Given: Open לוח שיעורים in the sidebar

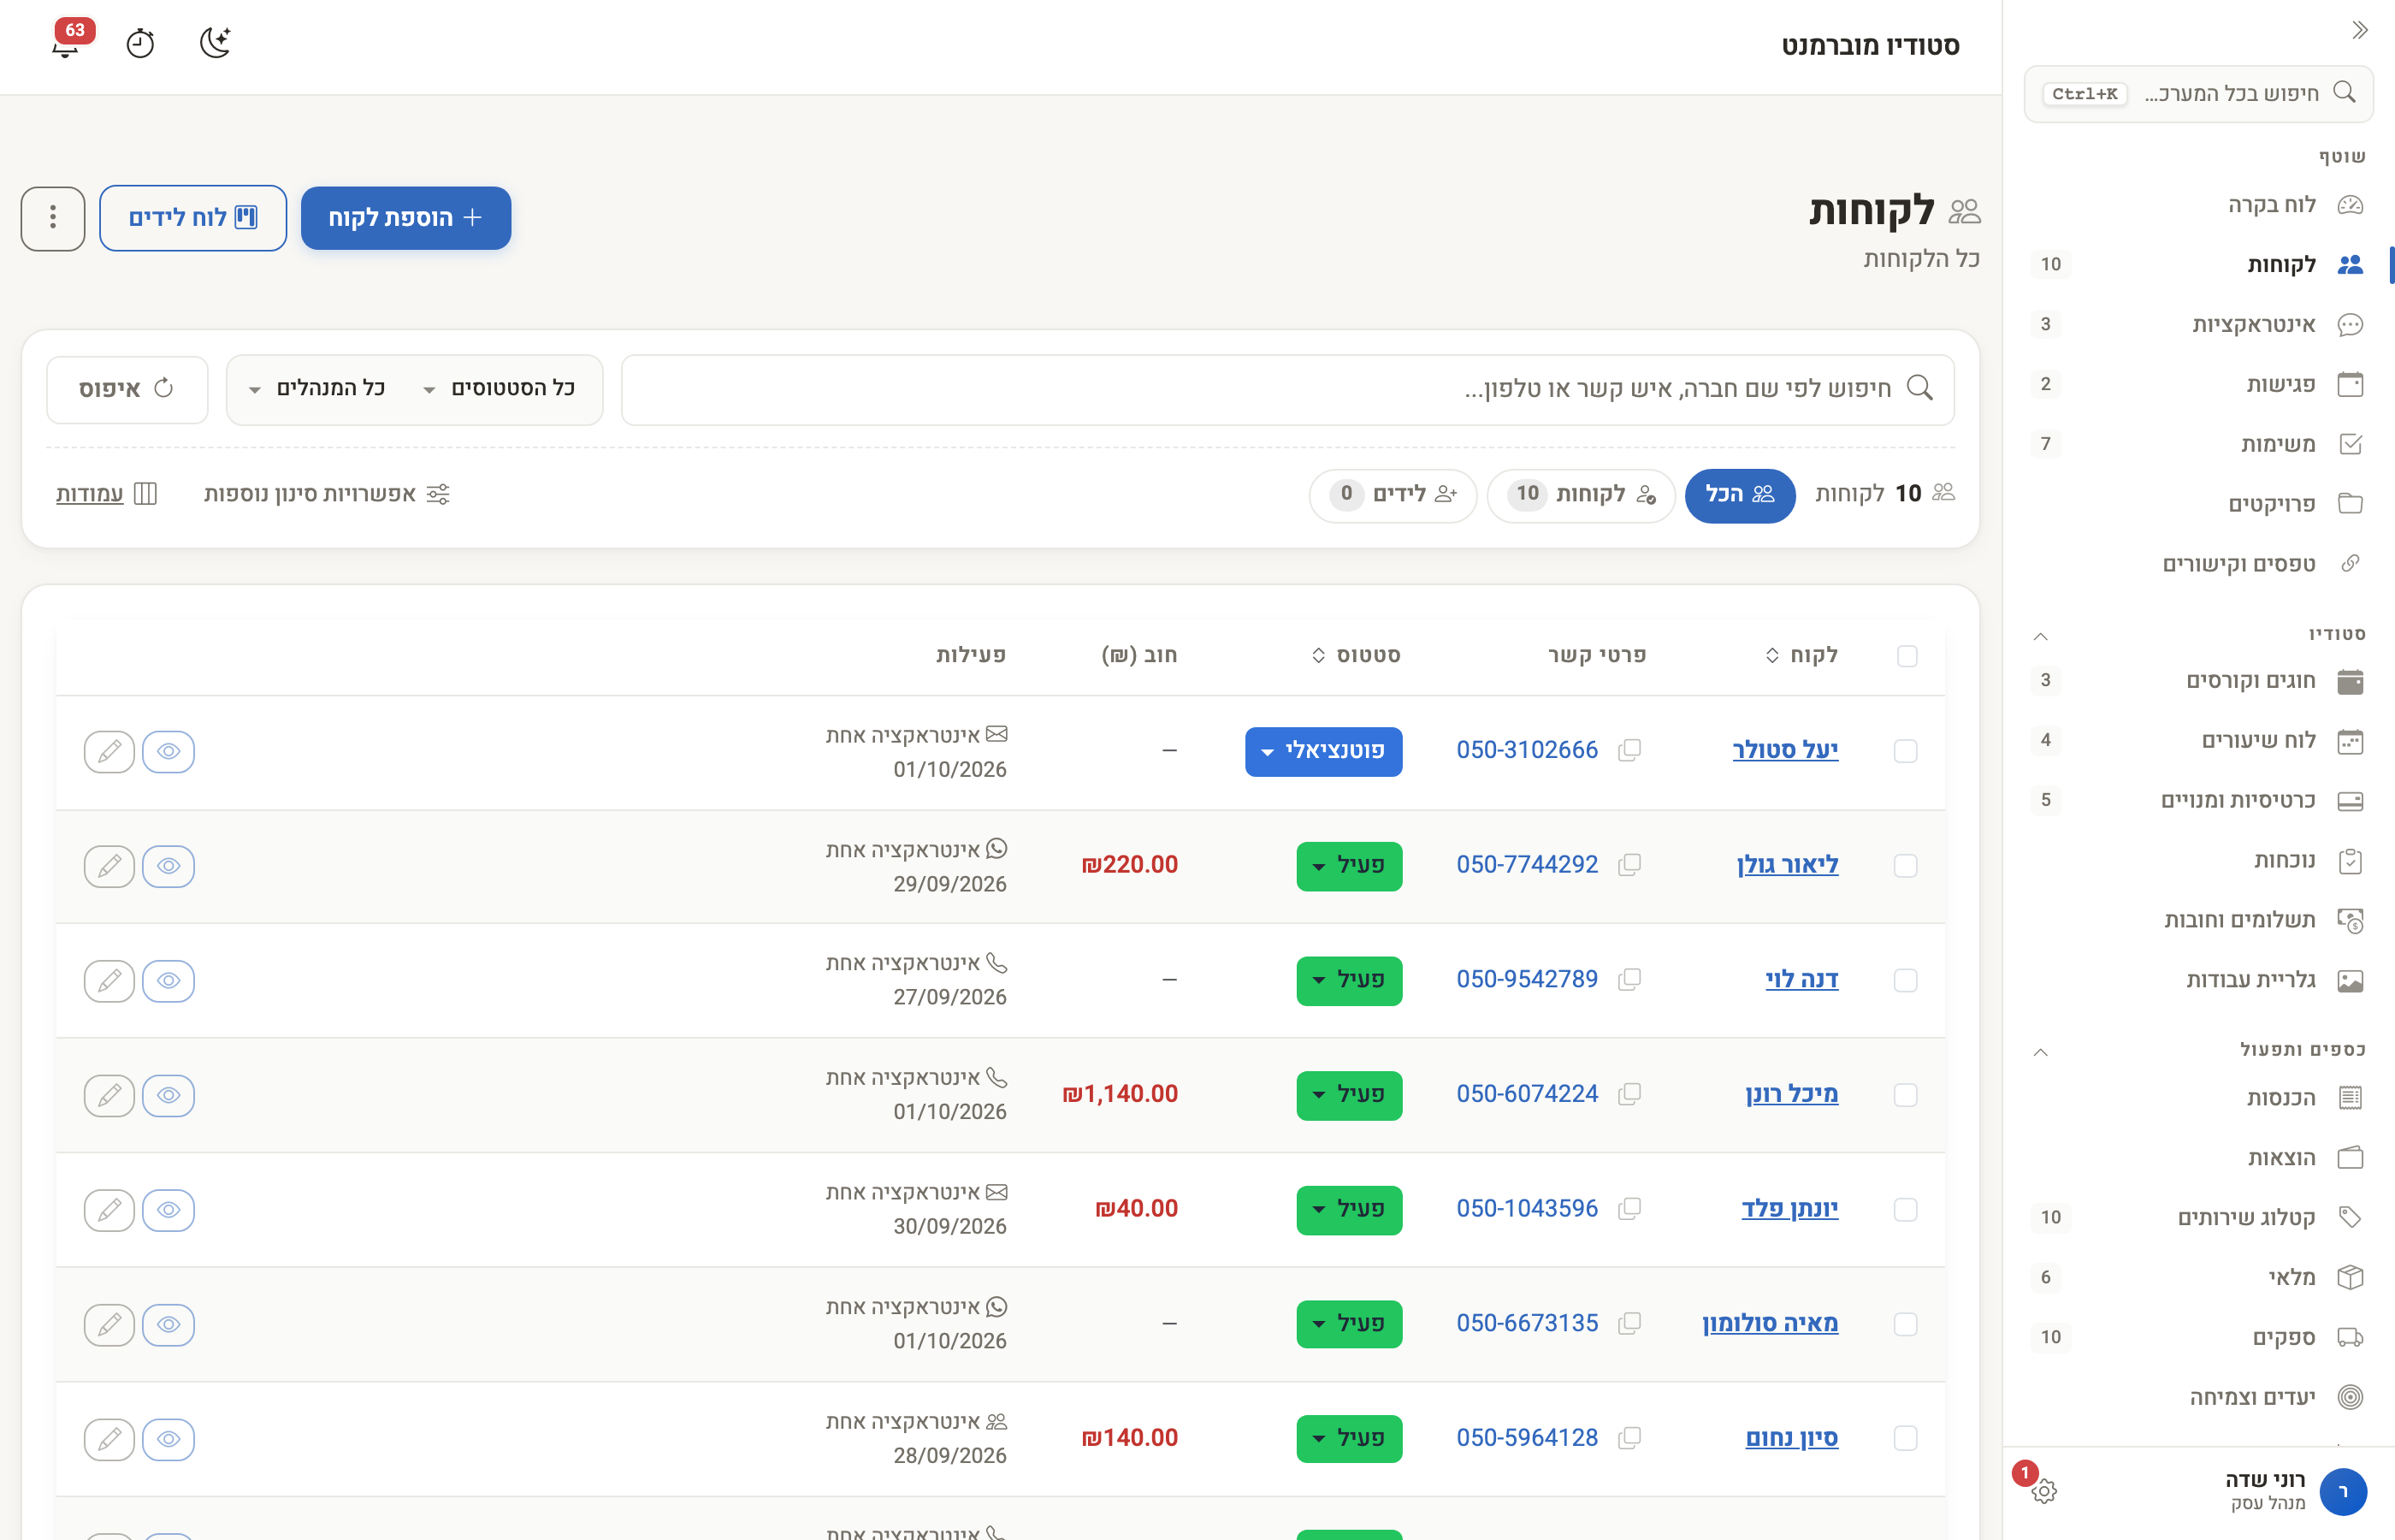Looking at the screenshot, I should click(x=2198, y=740).
